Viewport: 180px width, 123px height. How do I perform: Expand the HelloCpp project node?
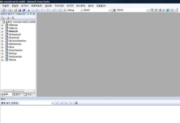point(2,25)
